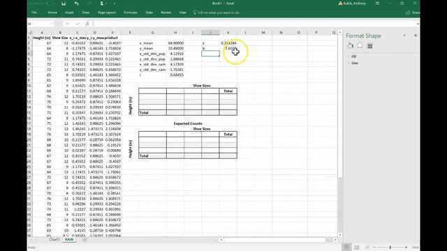447x251 pixels.
Task: Open Format Shape task pane options dropdown
Action: (x=404, y=36)
